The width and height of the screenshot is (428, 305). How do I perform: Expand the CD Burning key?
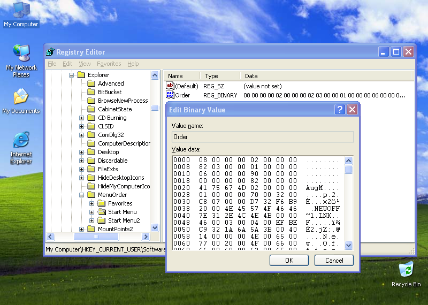(81, 118)
